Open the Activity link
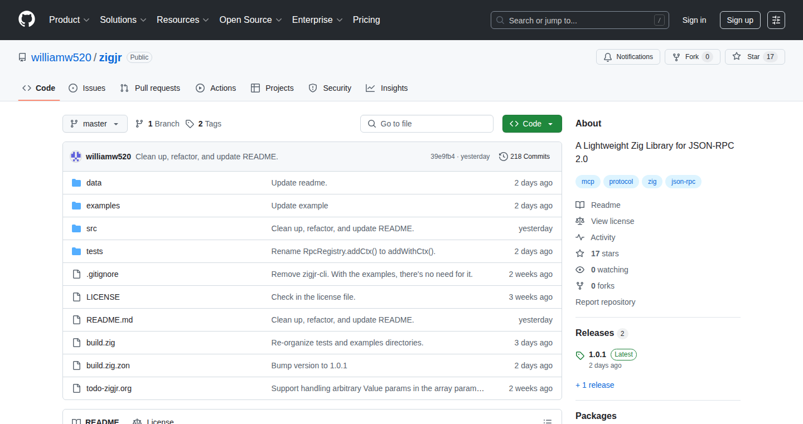This screenshot has height=424, width=803. coord(596,237)
